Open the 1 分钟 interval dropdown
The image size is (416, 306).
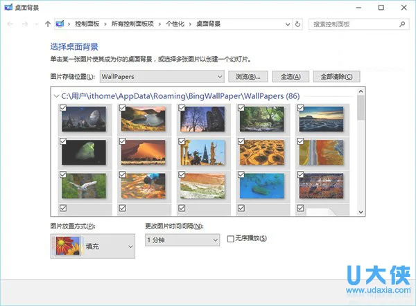pyautogui.click(x=182, y=240)
